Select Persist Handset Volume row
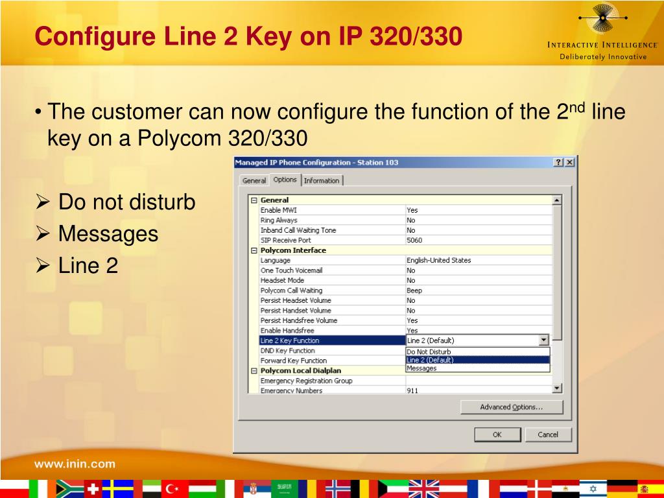The height and width of the screenshot is (498, 664). click(x=406, y=311)
